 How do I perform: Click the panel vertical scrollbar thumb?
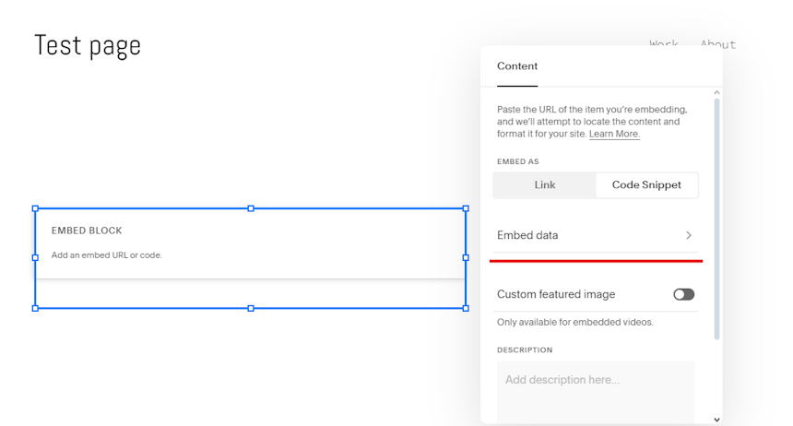716,219
